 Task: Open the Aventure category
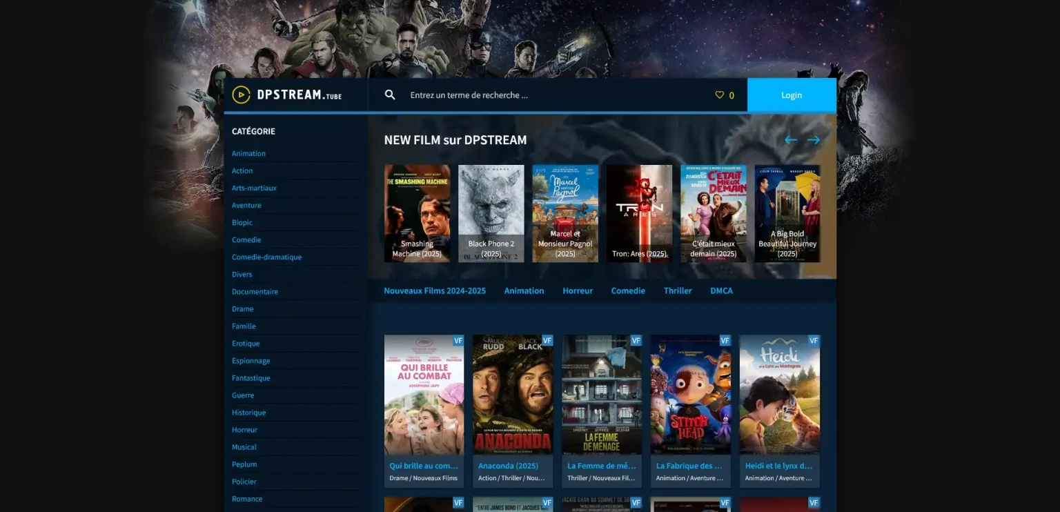point(246,205)
